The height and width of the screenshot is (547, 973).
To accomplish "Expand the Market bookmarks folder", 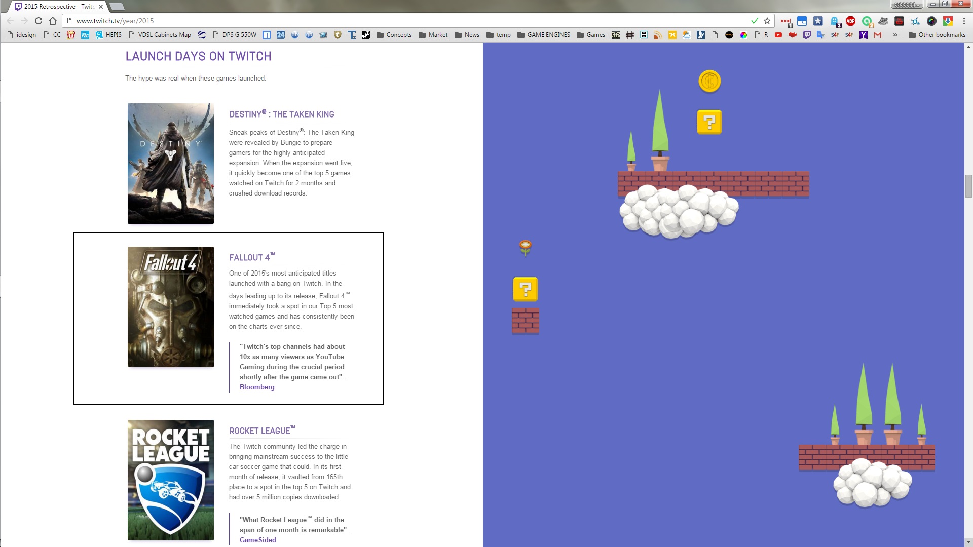I will (433, 35).
